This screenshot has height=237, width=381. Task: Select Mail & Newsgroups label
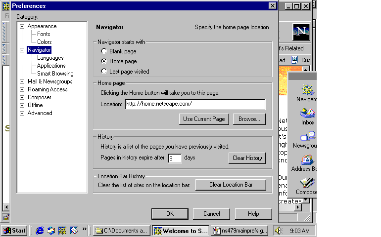[x=50, y=82]
